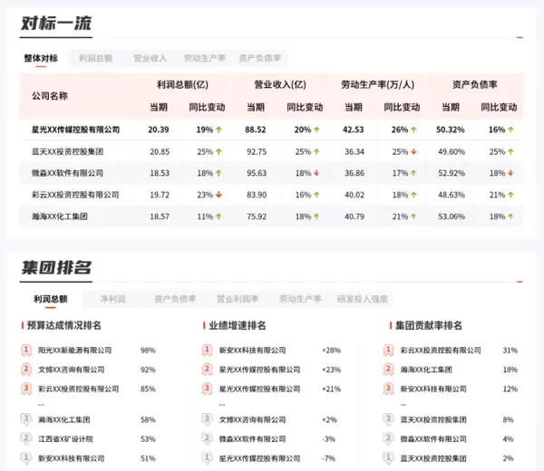Click rank-1 medal beside 阳光XX新能源有限公司

(x=26, y=350)
